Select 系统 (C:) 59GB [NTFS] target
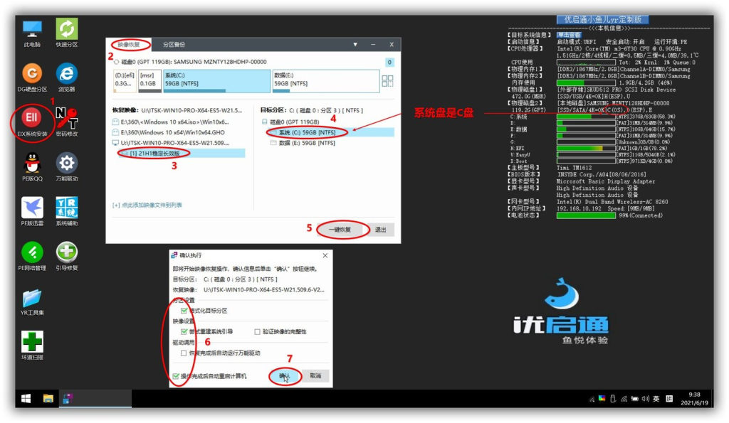Viewport: 729px width, 423px height. pos(332,132)
